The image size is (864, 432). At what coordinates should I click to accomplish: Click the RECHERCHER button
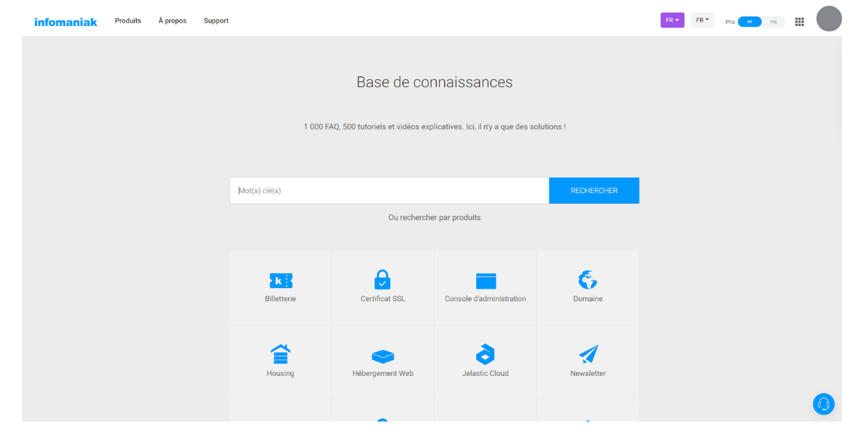point(594,191)
